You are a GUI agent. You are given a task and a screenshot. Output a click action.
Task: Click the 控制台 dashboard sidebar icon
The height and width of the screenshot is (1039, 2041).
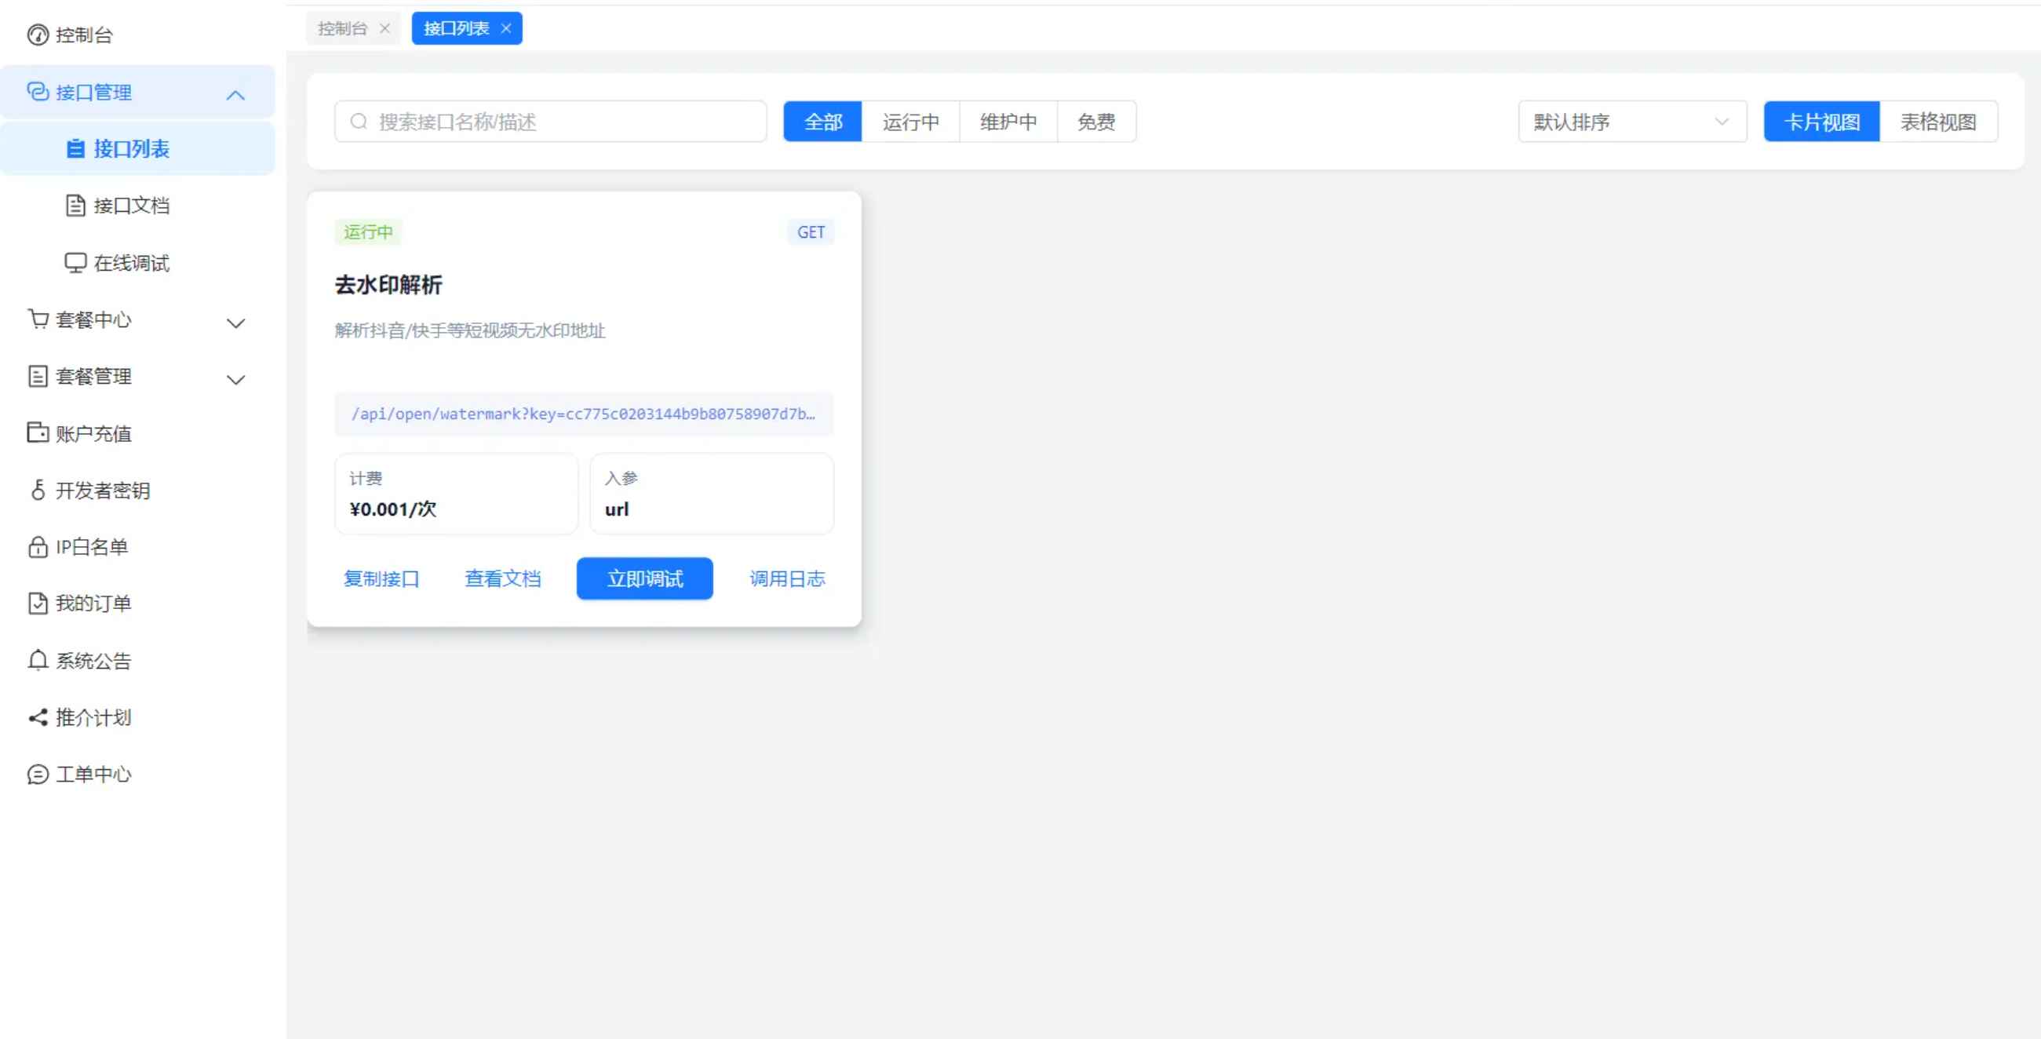(x=37, y=35)
